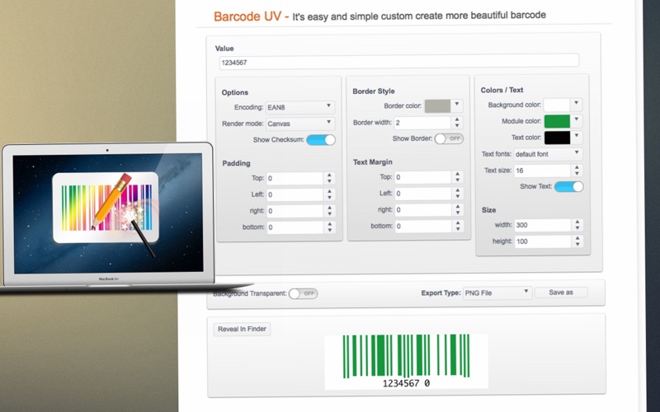Open Export Type PNG File dropdown

pos(497,293)
